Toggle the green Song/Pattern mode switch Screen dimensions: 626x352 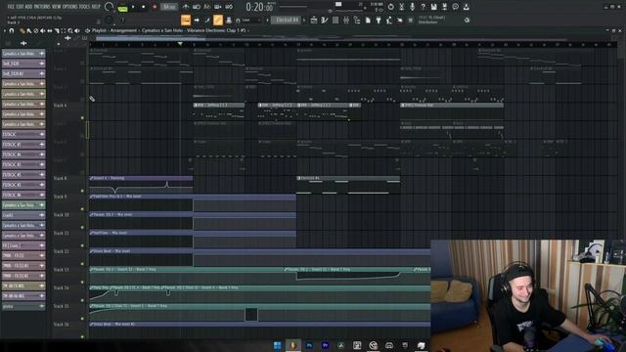[x=122, y=7]
